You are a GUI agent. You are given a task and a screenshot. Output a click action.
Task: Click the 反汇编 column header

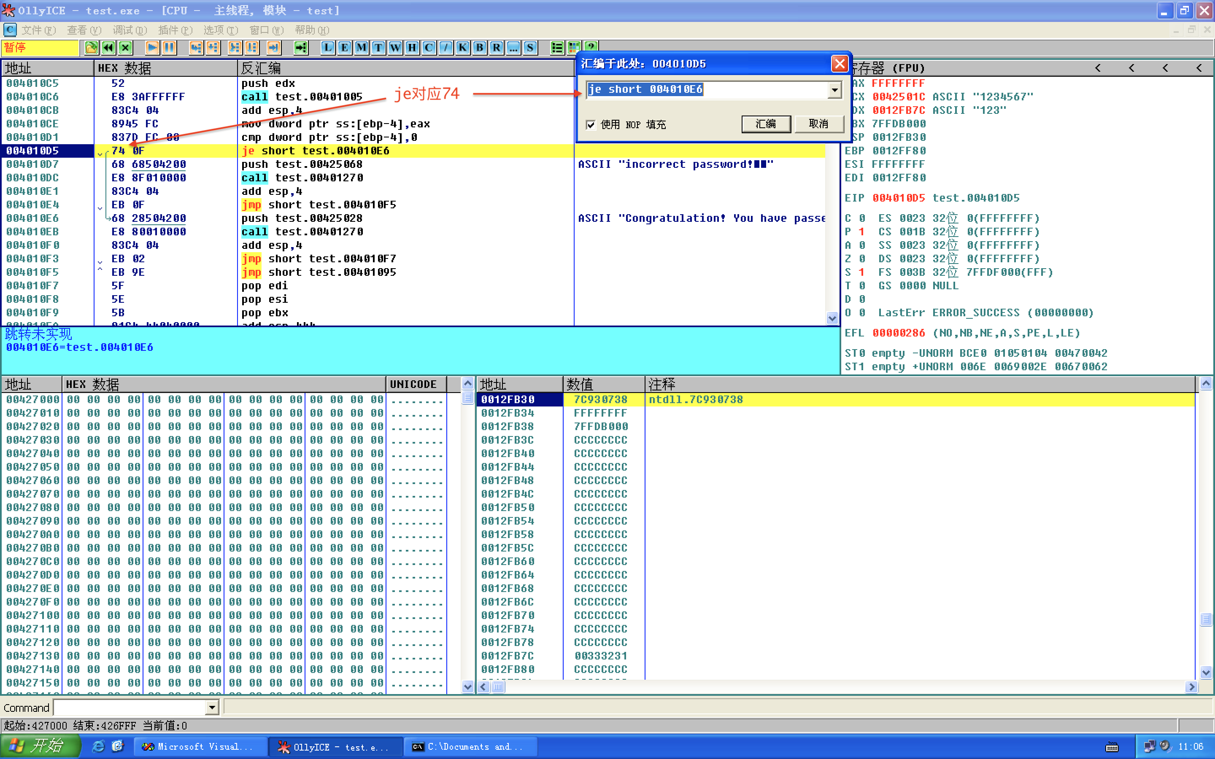pos(406,68)
